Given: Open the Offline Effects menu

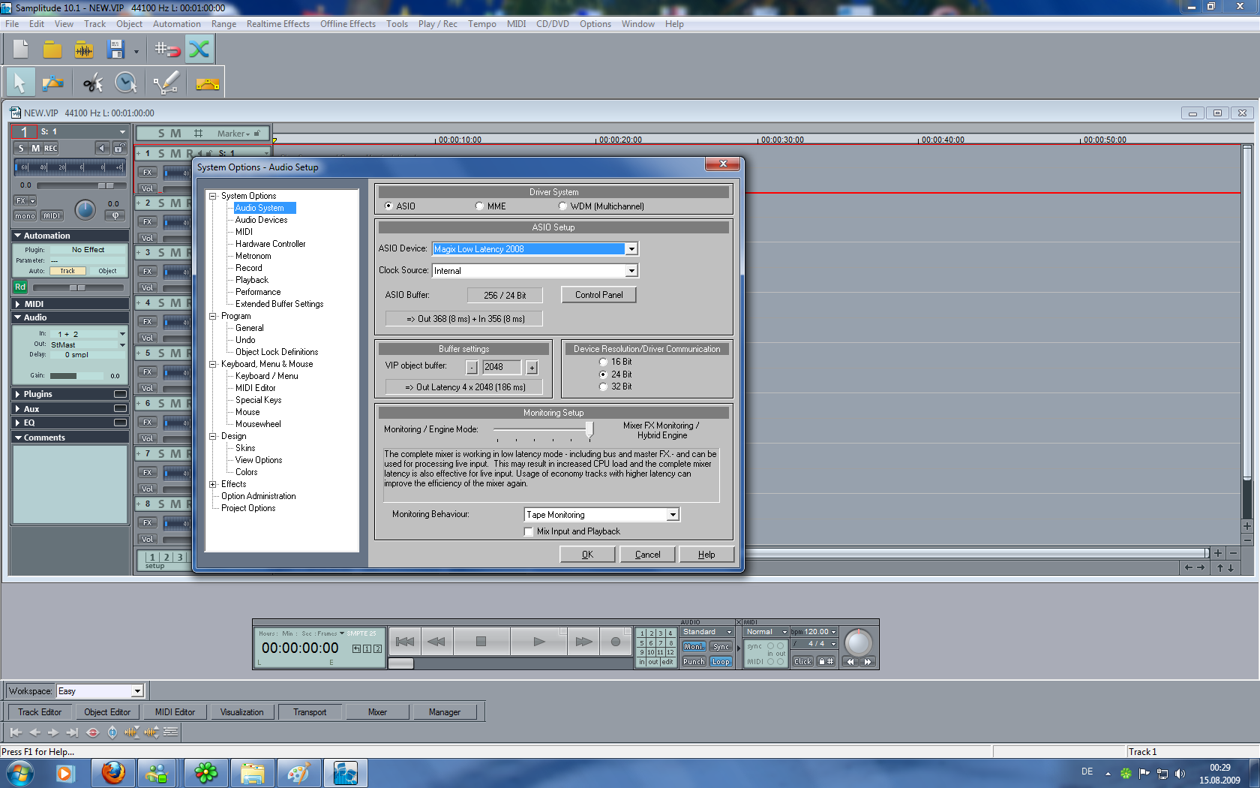Looking at the screenshot, I should click(348, 24).
